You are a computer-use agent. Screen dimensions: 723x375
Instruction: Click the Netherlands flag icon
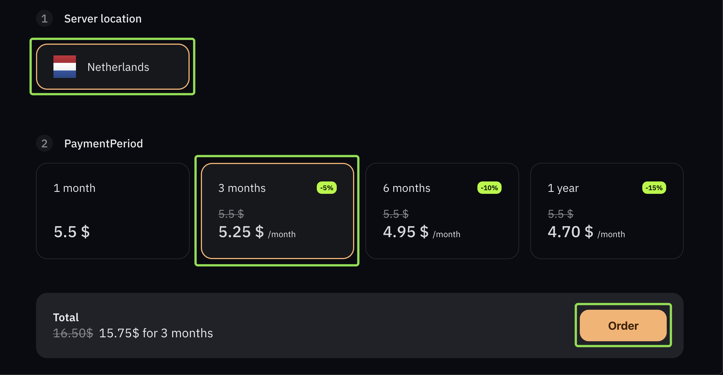[65, 67]
